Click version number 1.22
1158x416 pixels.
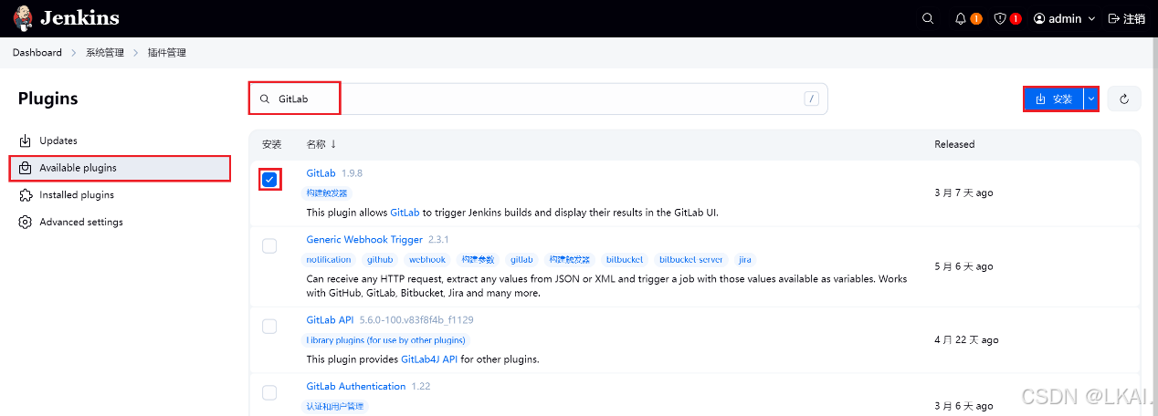[x=421, y=387]
